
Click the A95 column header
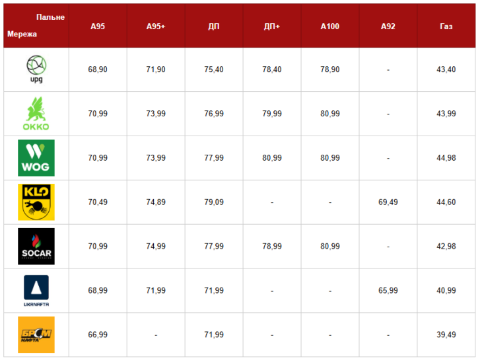point(98,26)
